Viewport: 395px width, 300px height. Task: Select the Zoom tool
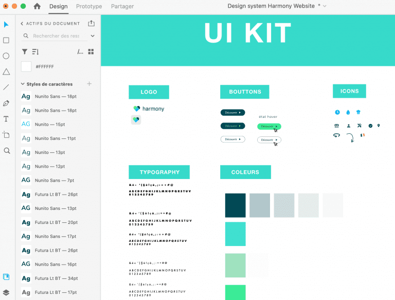point(6,151)
